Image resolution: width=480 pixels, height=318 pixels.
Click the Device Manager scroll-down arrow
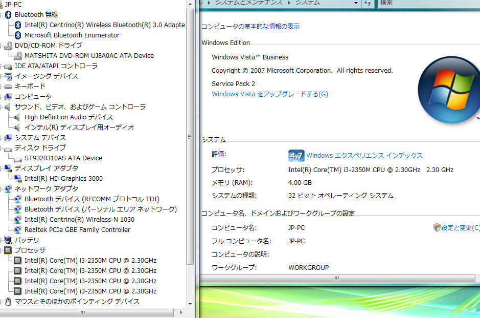190,304
